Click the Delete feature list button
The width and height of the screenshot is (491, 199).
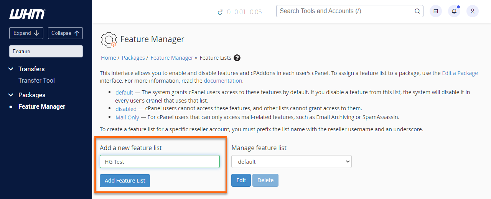(265, 180)
